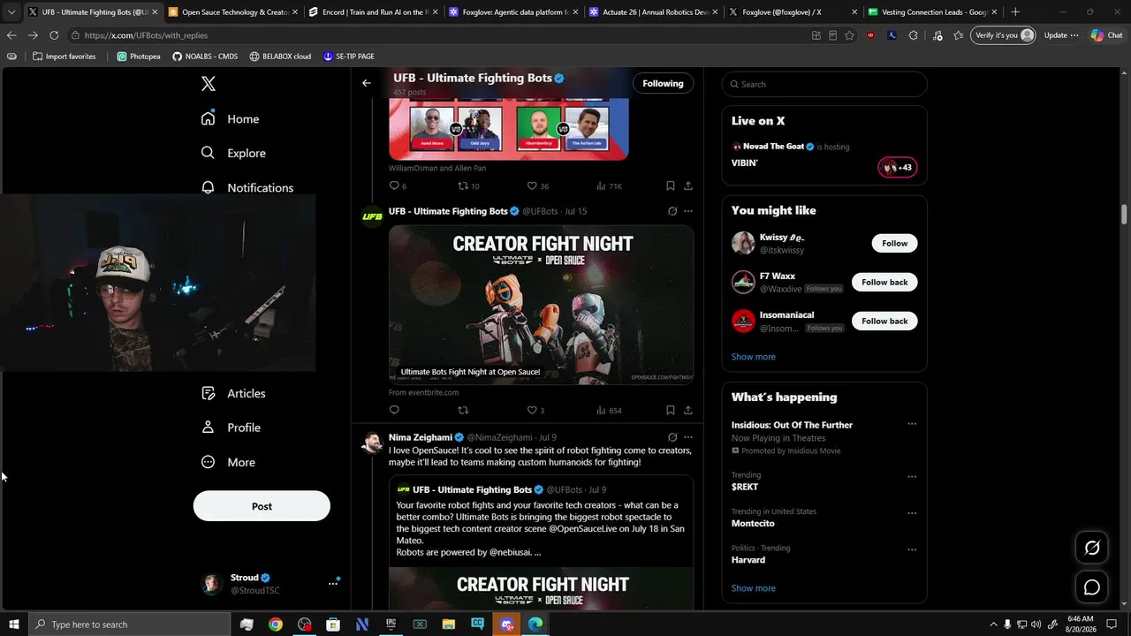This screenshot has width=1131, height=636.
Task: Open Profile in the X sidebar
Action: 231,428
